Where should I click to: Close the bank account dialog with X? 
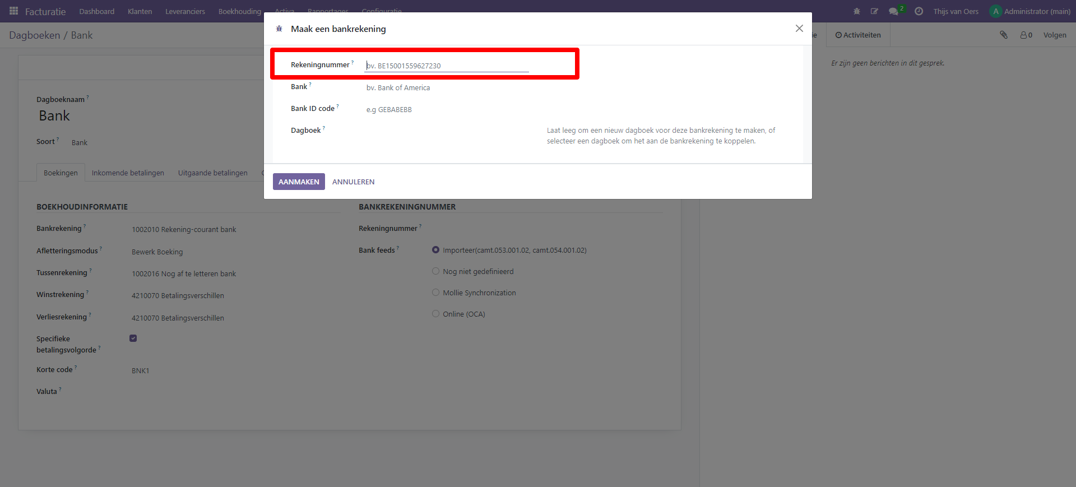point(799,29)
